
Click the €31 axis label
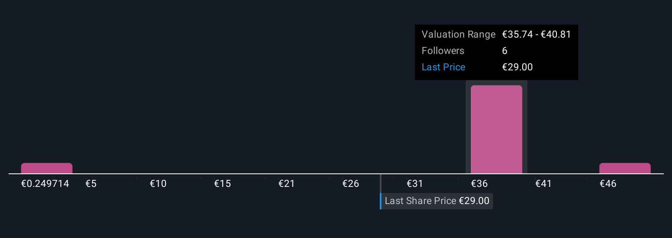tap(415, 184)
